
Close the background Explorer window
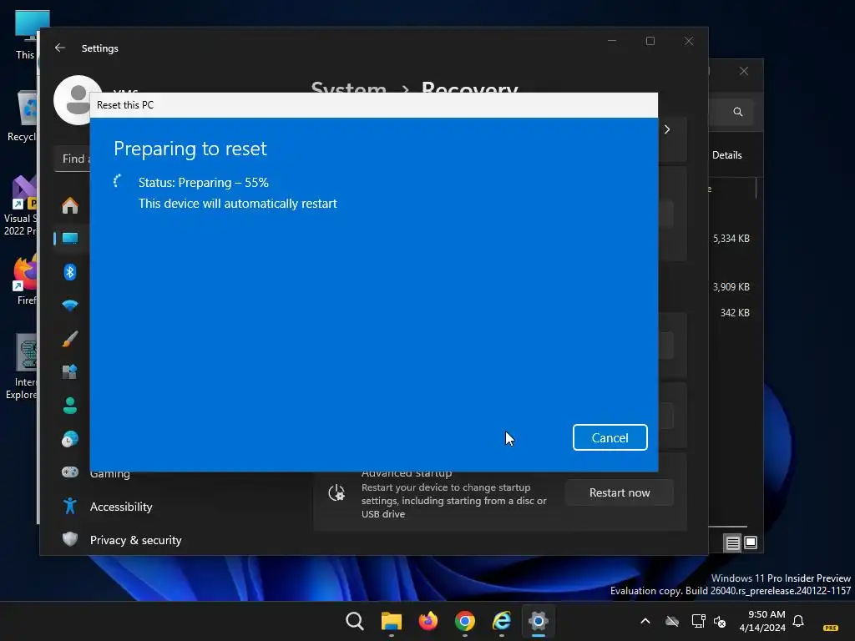[744, 72]
